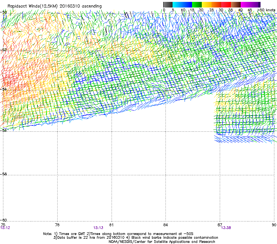Image resolution: width=277 pixels, height=244 pixels.
Task: Click the NOAA/NESDIS Center for Satellite Applications credit
Action: tap(162, 242)
